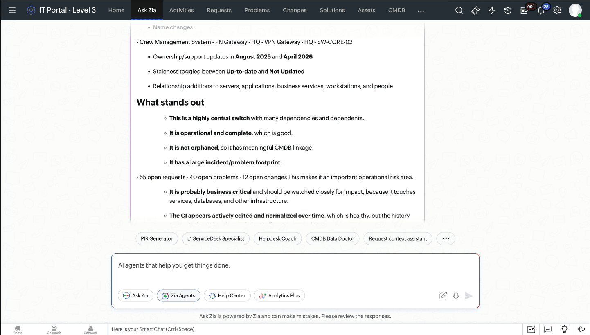The height and width of the screenshot is (335, 590).
Task: Go to the Assets tab
Action: click(x=366, y=10)
